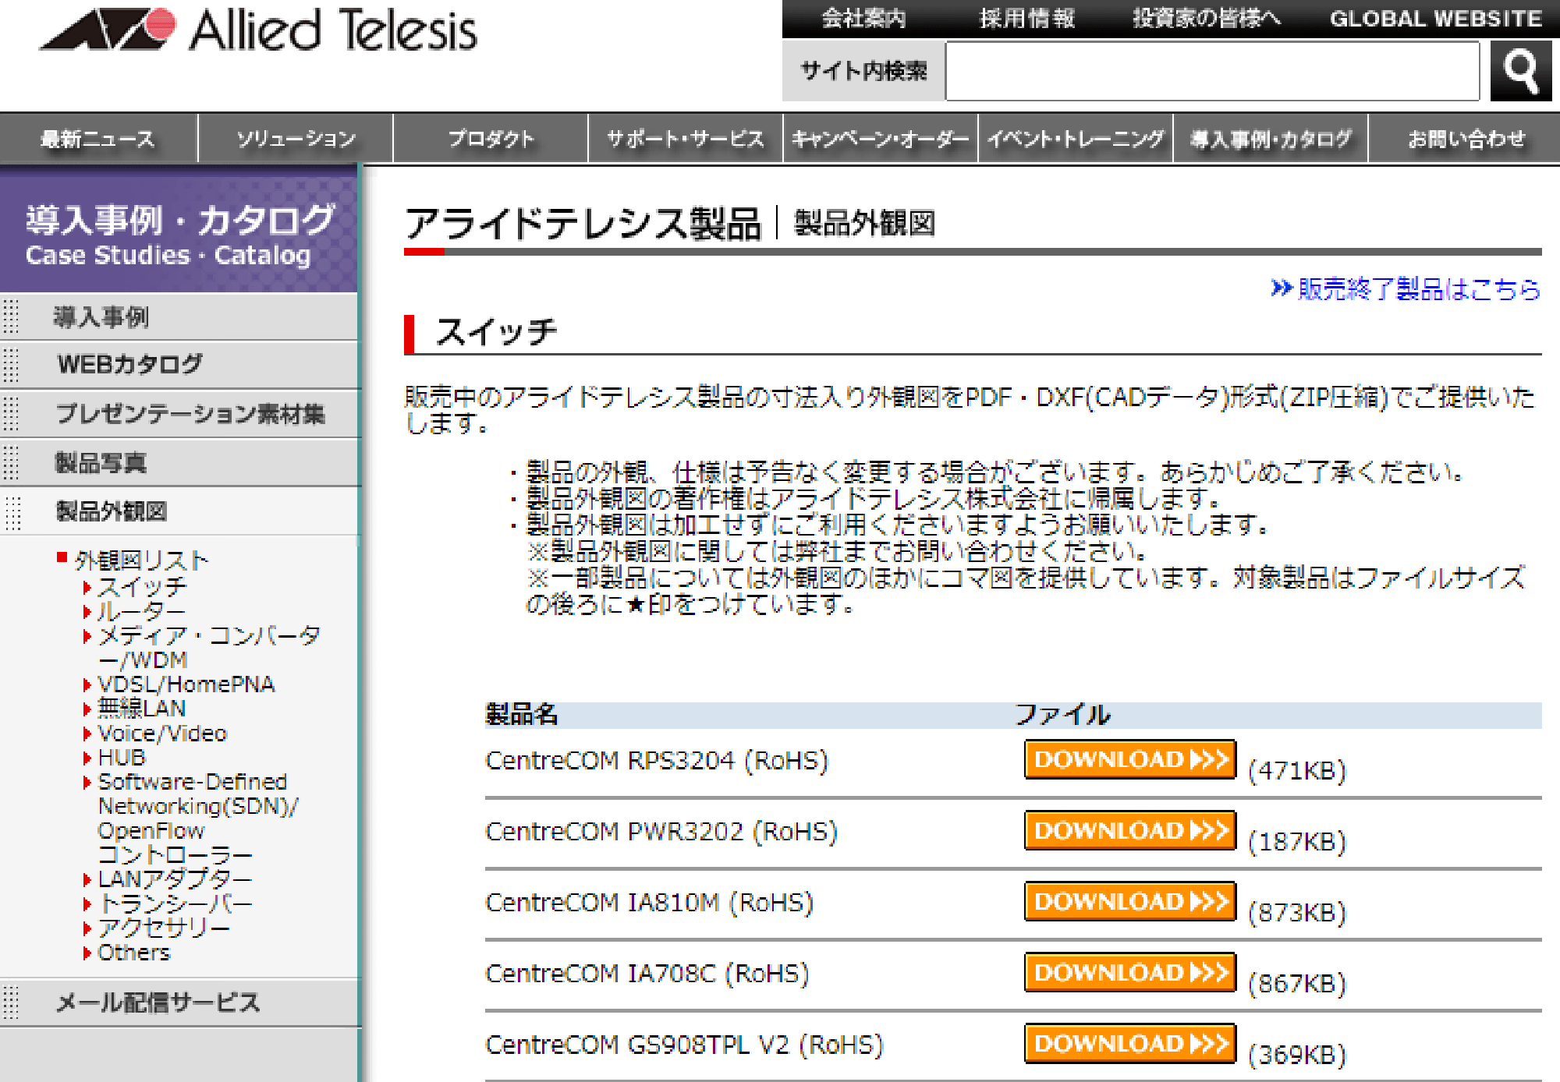Open the キャンペーン・オーダー nav tab
This screenshot has height=1082, width=1560.
tap(881, 139)
